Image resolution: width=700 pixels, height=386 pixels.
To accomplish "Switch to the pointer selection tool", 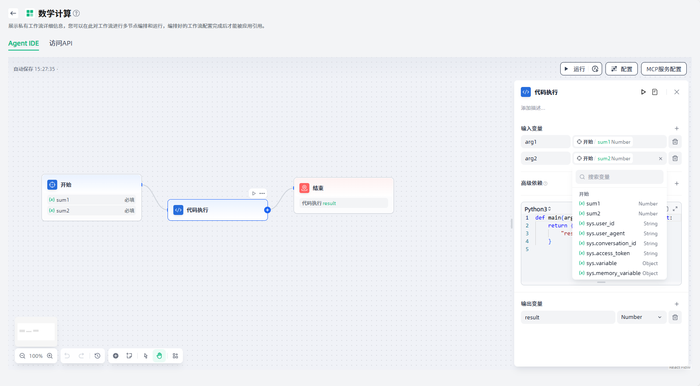I will click(x=146, y=356).
